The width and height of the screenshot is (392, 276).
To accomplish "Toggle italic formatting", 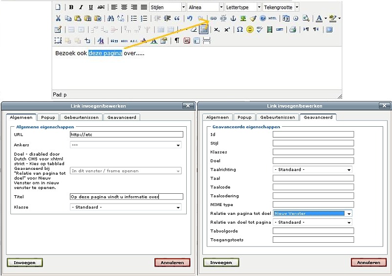I will [x=81, y=7].
